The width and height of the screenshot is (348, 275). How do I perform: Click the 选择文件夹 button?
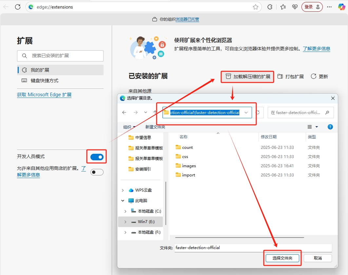tap(282, 258)
